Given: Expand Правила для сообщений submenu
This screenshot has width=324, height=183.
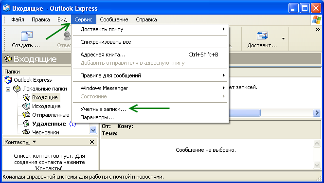Looking at the screenshot, I should click(150, 75).
